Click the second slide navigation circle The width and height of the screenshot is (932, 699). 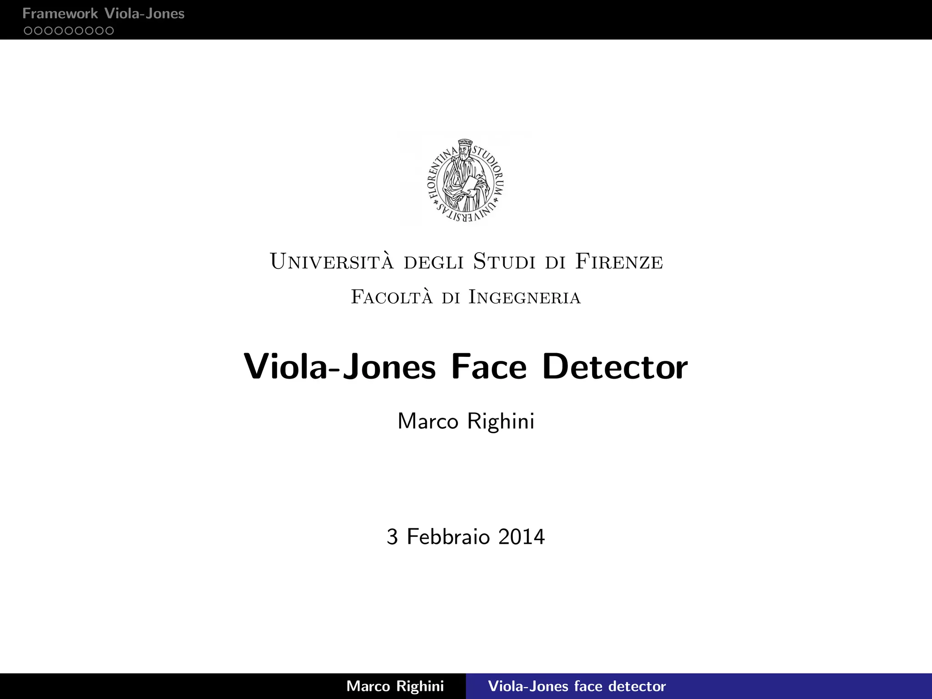[x=38, y=30]
